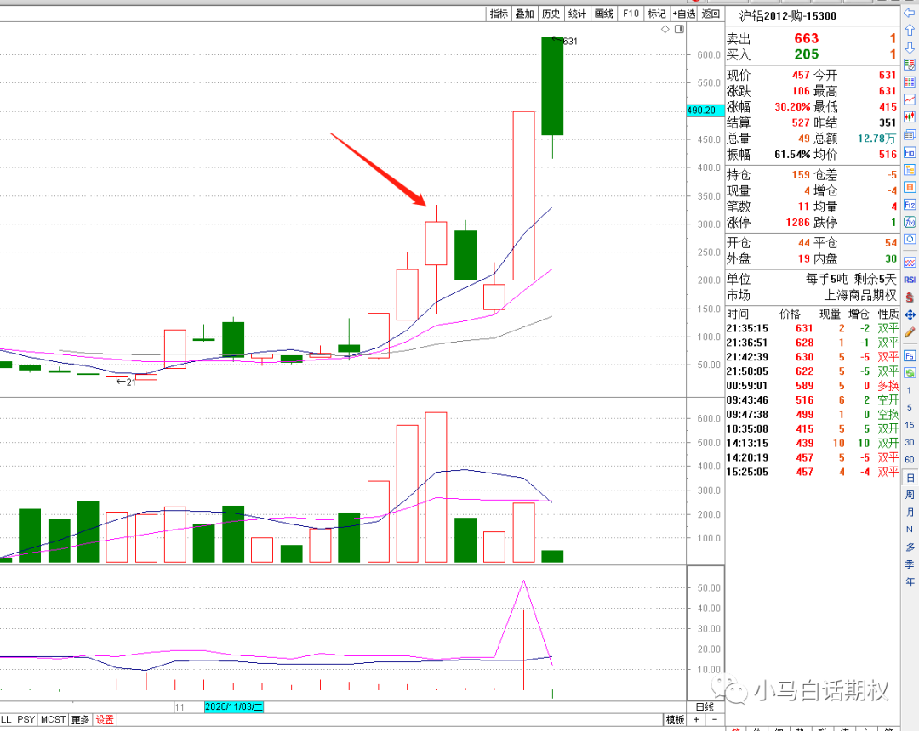
Task: Click the 沪铝2012-购-15300 contract title
Action: pyautogui.click(x=787, y=16)
